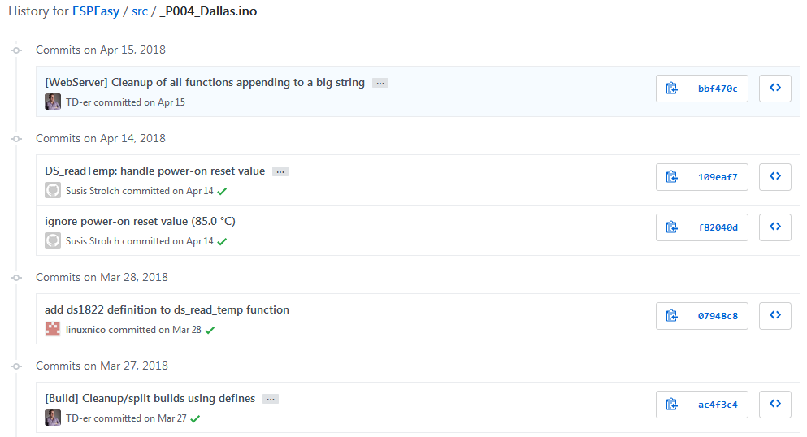The image size is (807, 437).
Task: Open the src folder breadcrumb link
Action: click(140, 11)
